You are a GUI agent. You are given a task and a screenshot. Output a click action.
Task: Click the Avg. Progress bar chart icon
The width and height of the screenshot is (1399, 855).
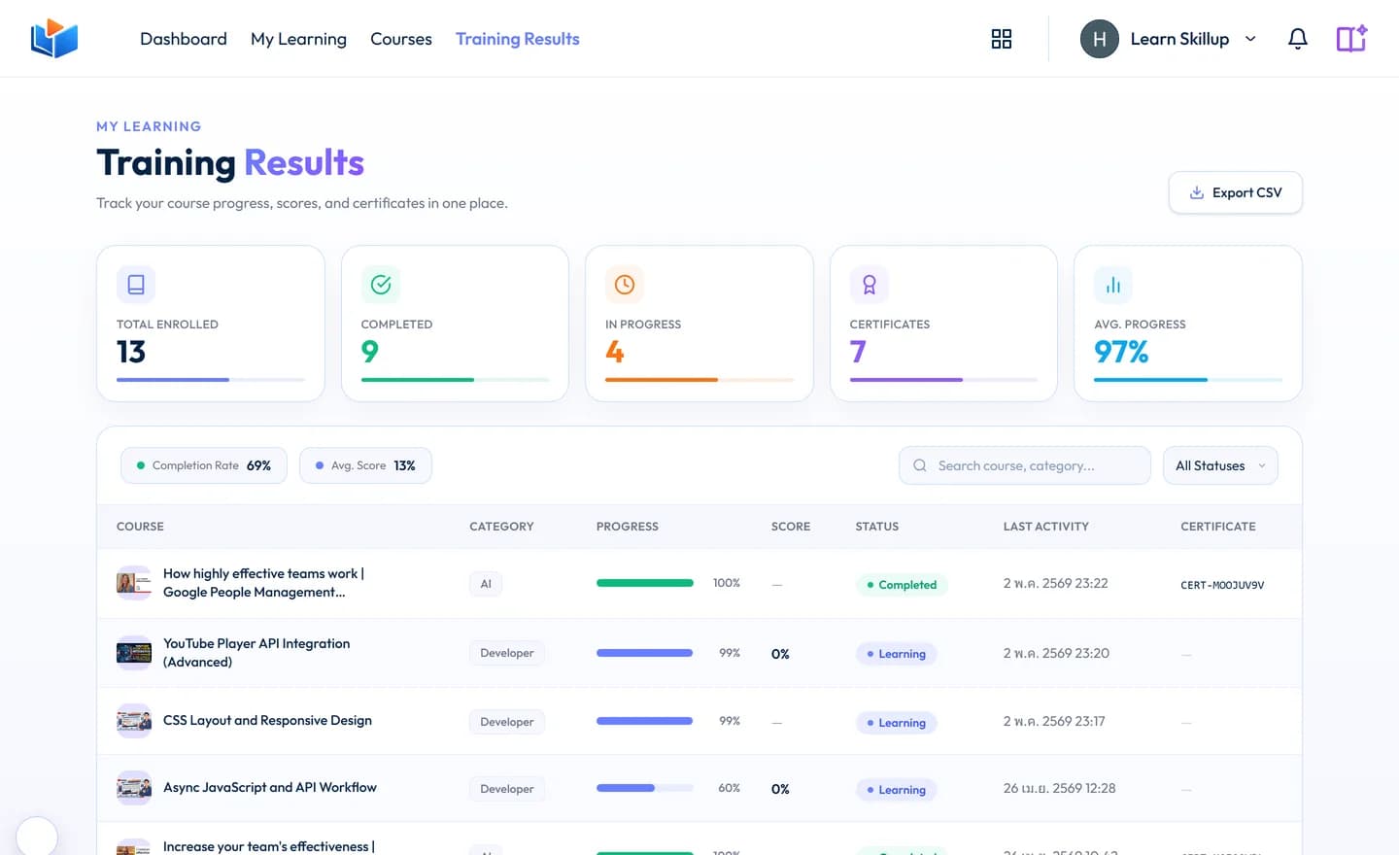(1113, 285)
